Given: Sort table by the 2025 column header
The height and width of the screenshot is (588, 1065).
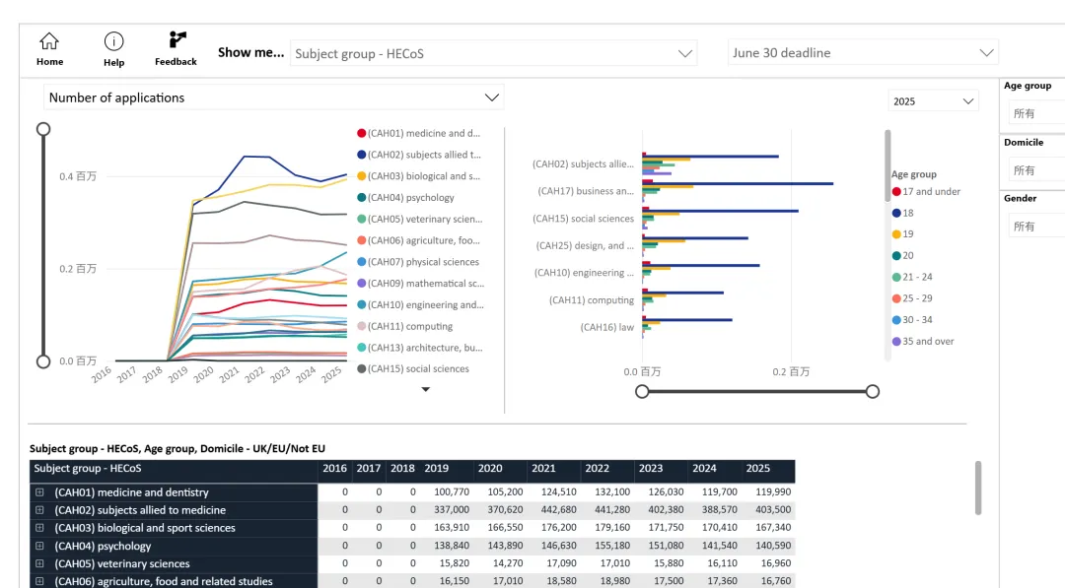Looking at the screenshot, I should tap(758, 469).
